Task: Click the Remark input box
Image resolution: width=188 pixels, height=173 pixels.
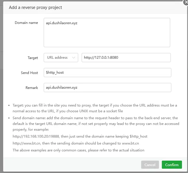Action: (108, 88)
